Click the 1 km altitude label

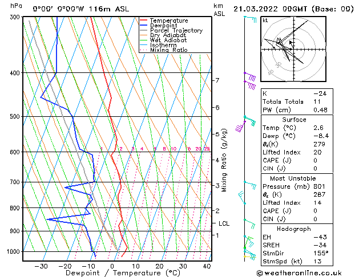217,235
